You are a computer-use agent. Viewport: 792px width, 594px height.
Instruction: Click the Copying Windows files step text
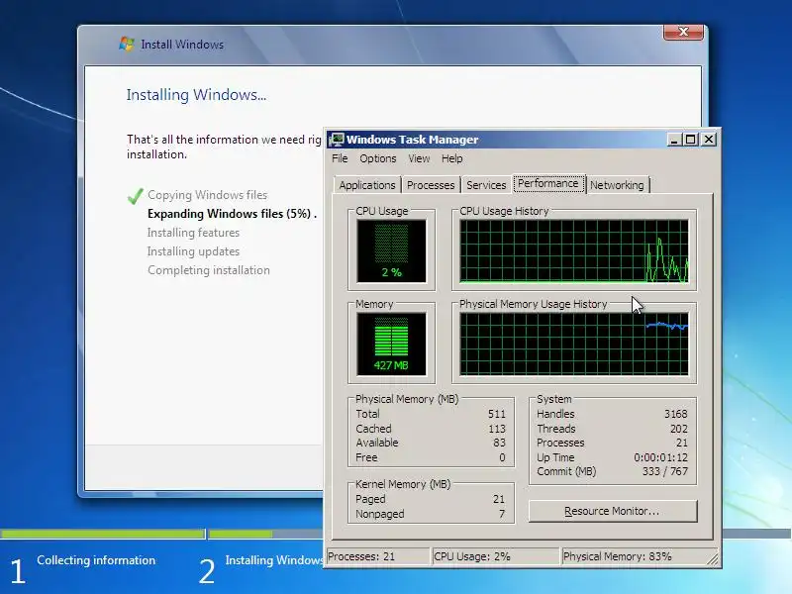(x=208, y=195)
